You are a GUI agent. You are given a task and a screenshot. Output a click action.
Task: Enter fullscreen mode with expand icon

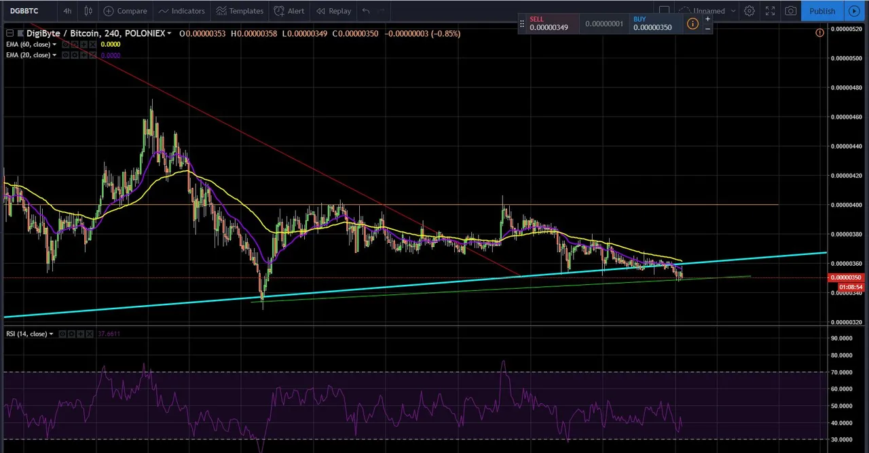tap(770, 11)
